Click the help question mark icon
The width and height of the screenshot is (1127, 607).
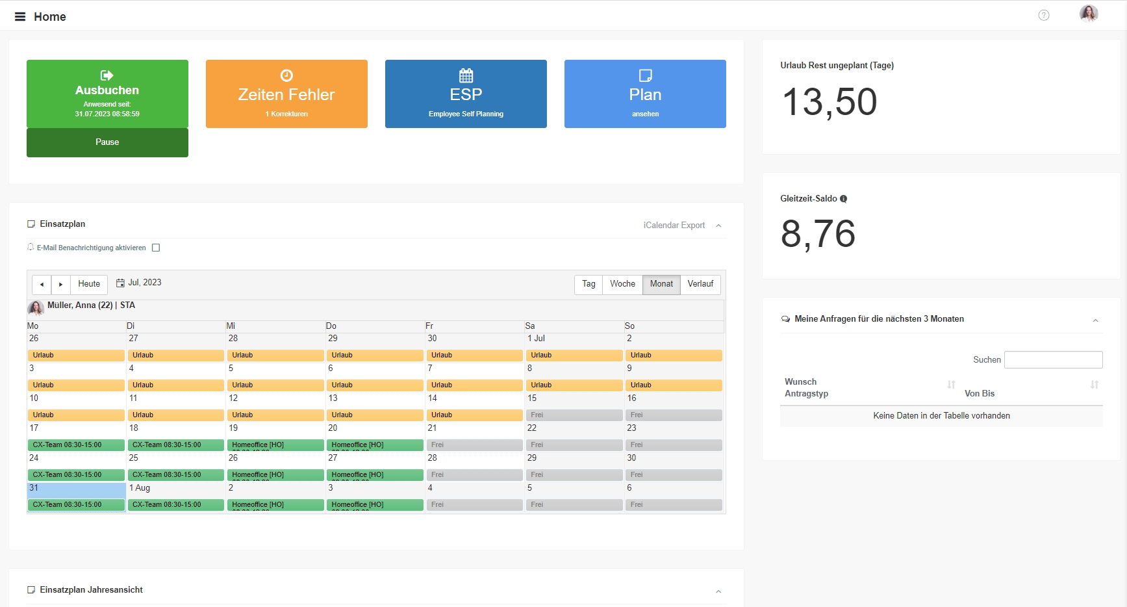1044,16
